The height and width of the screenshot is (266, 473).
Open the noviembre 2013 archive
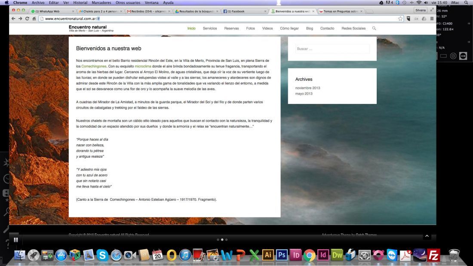tap(307, 88)
